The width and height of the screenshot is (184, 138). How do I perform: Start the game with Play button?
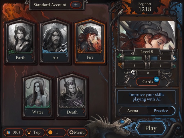(x=151, y=128)
